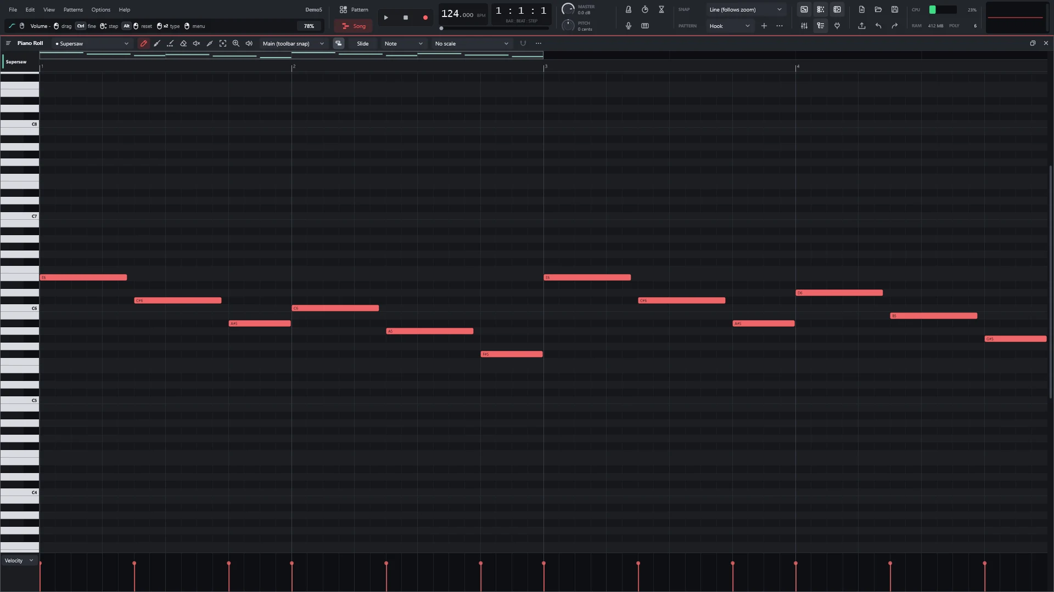1054x592 pixels.
Task: Click the Pitch knob
Action: [x=568, y=25]
